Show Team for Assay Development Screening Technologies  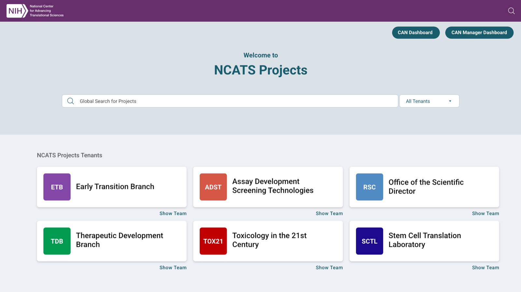(329, 213)
